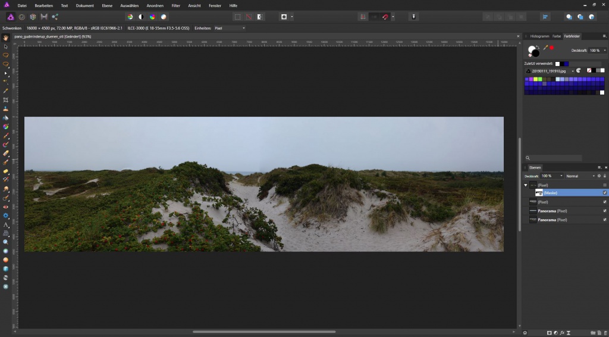Open the Einheiten Pixel dropdown

(x=230, y=29)
